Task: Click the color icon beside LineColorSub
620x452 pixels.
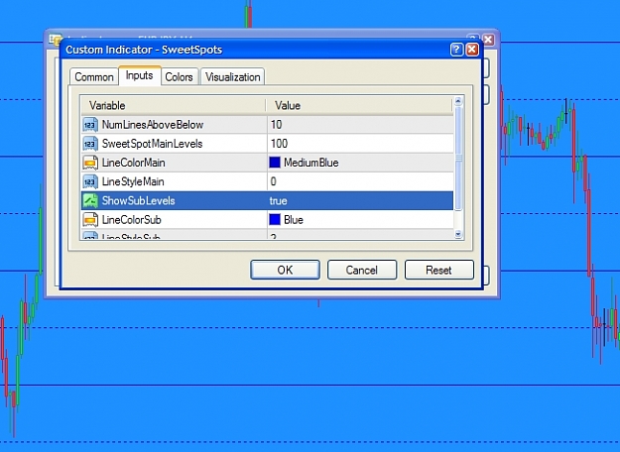Action: (90, 220)
